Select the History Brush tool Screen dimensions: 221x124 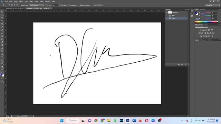pos(2,39)
